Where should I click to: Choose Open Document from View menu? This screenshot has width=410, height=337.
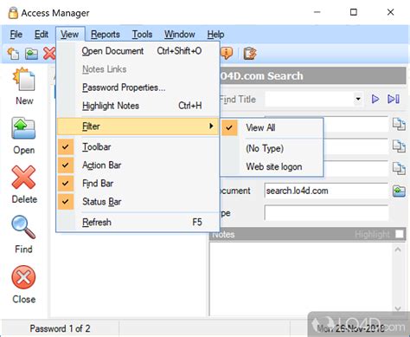138,51
